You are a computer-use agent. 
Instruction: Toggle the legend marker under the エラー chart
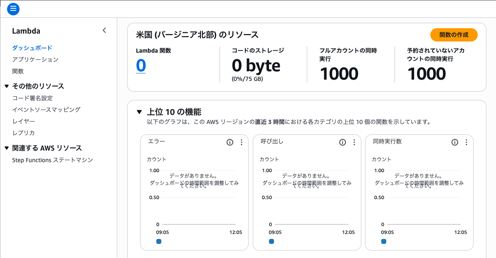point(159,241)
